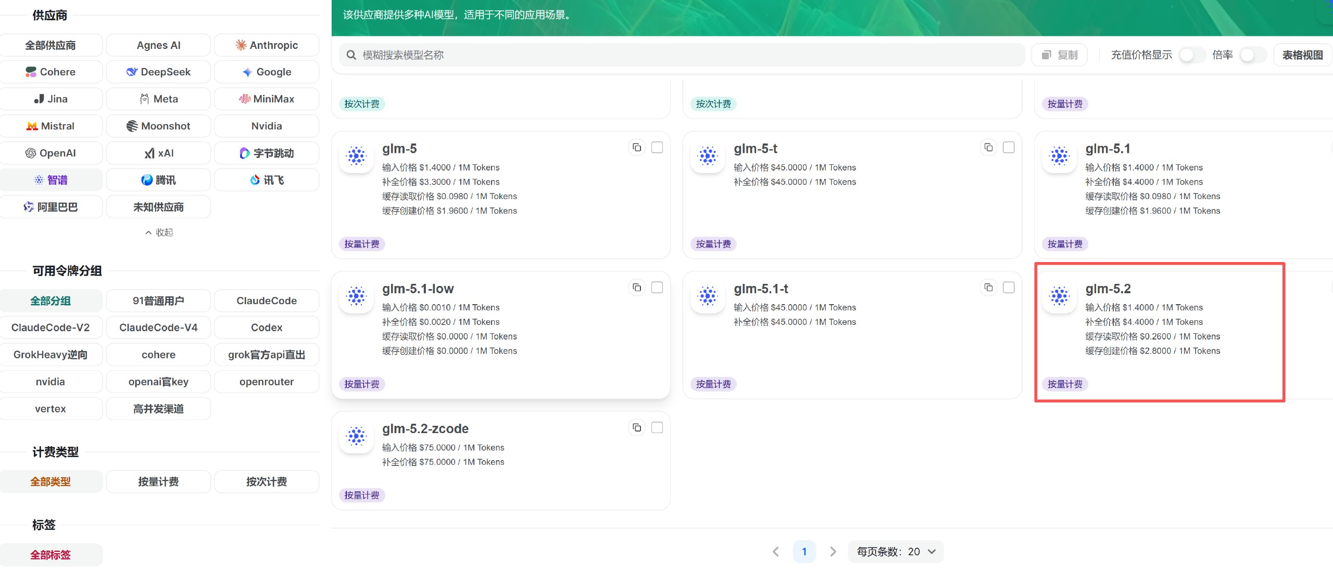Filter by MiniMax supplier

[267, 99]
